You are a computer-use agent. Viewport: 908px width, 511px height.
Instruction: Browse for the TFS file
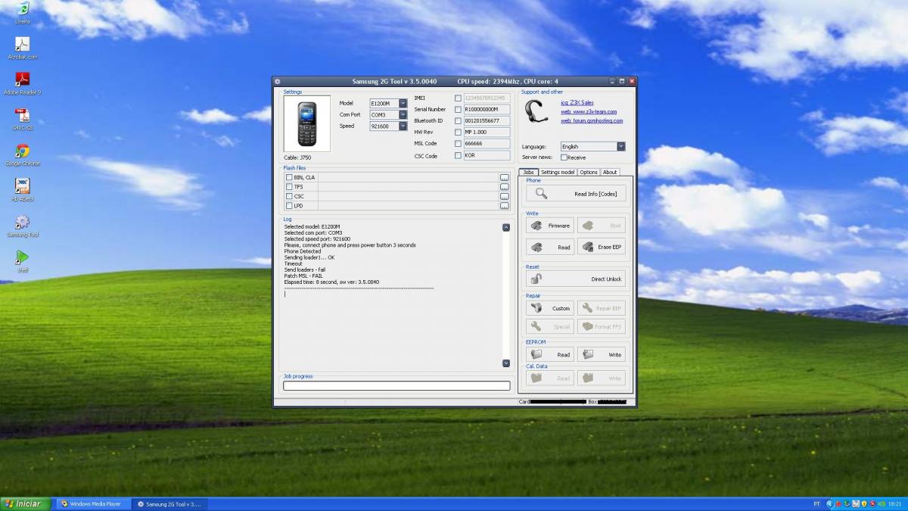[x=505, y=186]
